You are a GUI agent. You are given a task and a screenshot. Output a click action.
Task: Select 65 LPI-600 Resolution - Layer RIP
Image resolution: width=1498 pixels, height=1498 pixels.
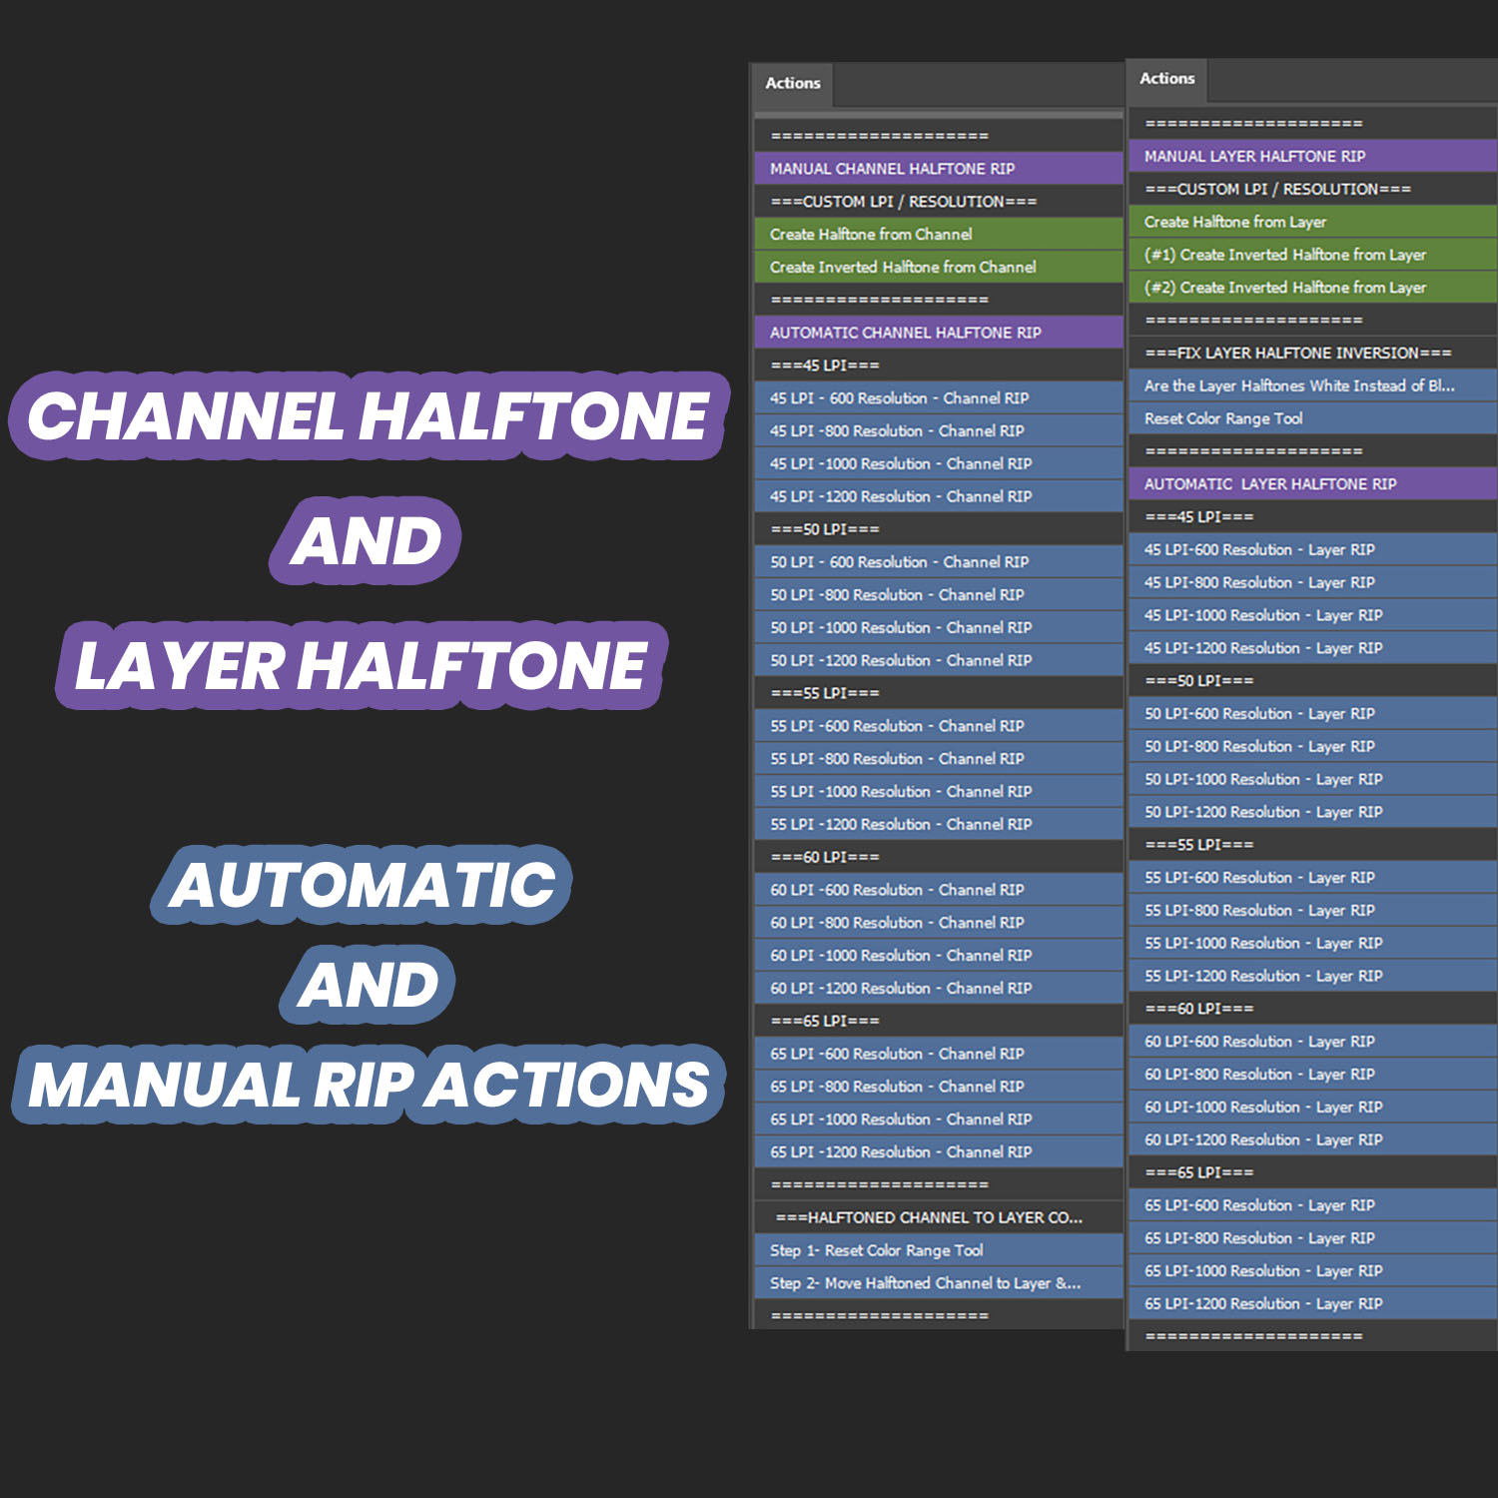tap(1313, 1204)
